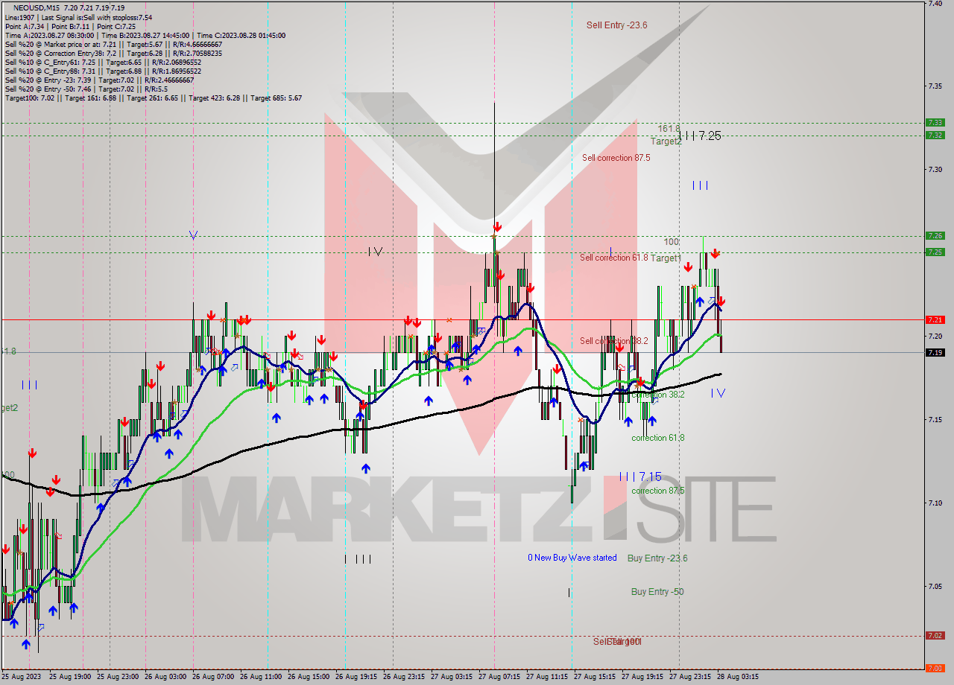Click the green 'correction 87.5' label

coord(659,491)
